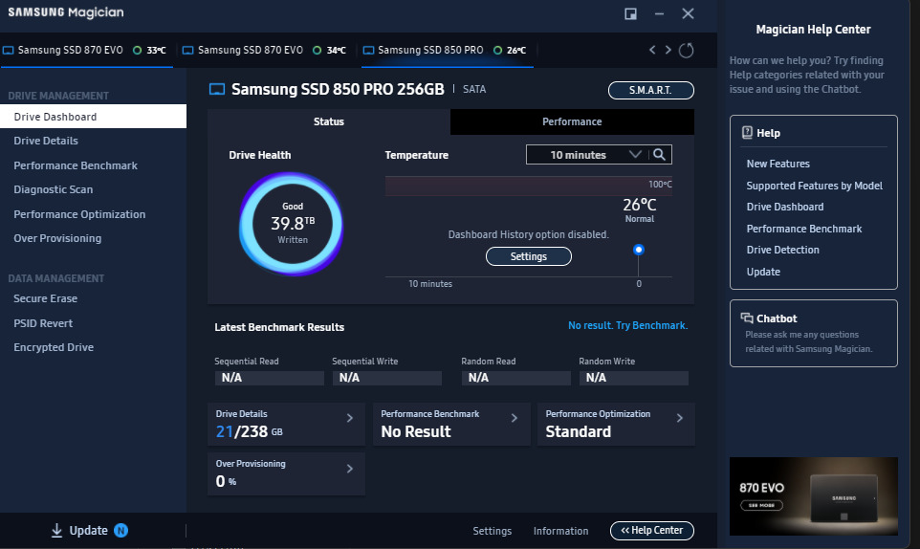This screenshot has width=920, height=549.
Task: Open Update help topic
Action: pyautogui.click(x=763, y=272)
